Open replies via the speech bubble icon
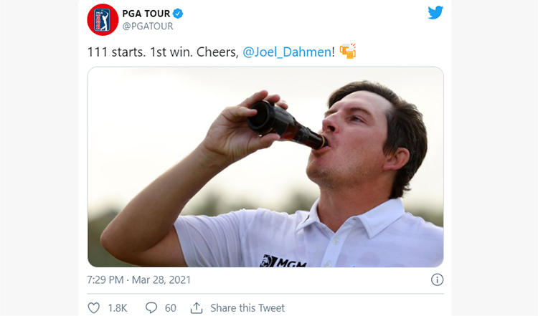Image resolution: width=538 pixels, height=316 pixels. tap(151, 308)
